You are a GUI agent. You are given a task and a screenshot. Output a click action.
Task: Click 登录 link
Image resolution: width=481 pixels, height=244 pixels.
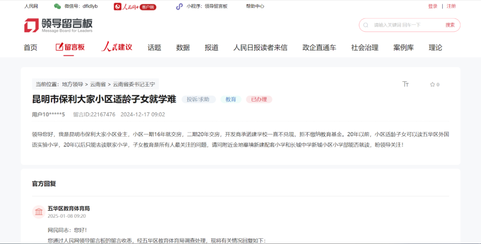point(433,6)
